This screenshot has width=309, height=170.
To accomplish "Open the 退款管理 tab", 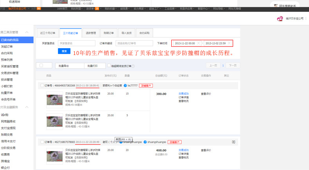I will 91,33.
